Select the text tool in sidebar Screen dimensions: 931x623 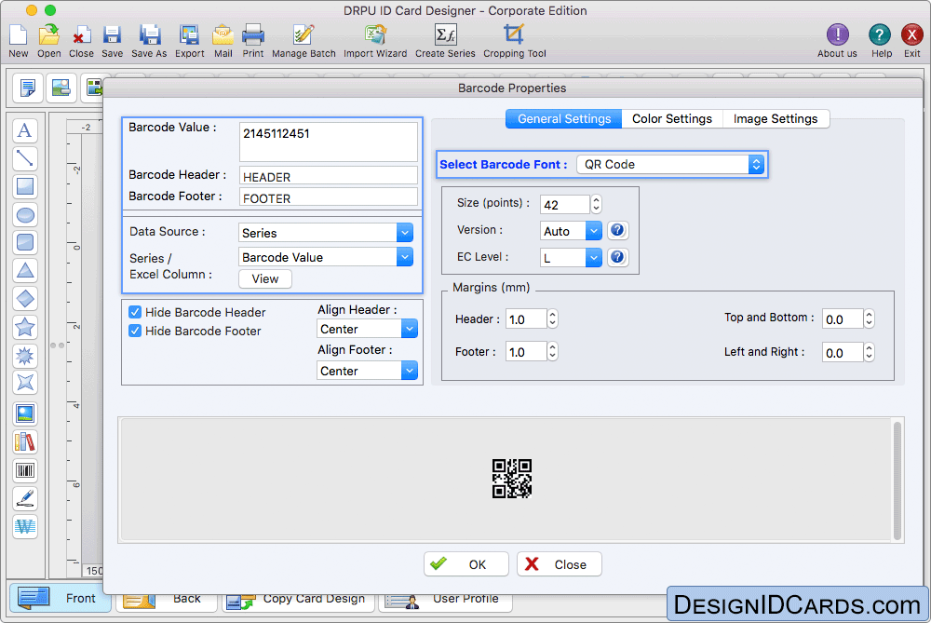[x=25, y=130]
